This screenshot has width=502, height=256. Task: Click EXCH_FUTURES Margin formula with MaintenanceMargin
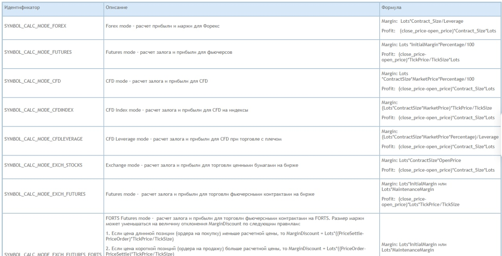[414, 186]
